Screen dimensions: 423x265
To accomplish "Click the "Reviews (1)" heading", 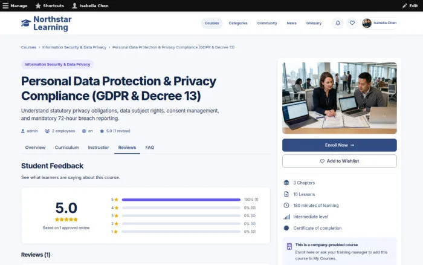I will point(36,255).
